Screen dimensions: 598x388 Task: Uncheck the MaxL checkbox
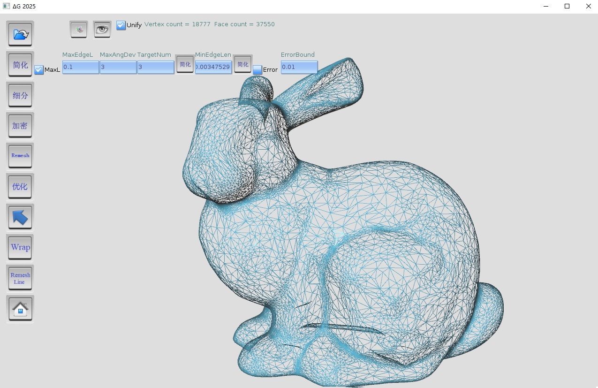[39, 70]
